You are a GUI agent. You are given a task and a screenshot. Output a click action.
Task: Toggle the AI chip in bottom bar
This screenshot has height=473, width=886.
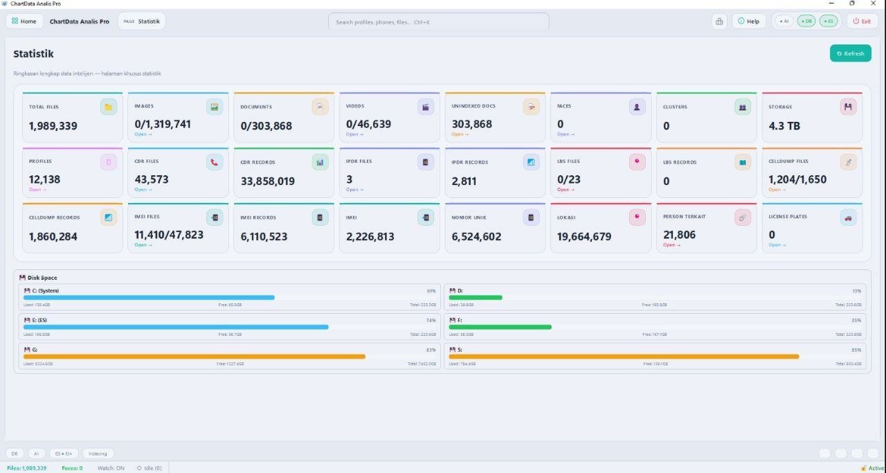[x=37, y=454]
